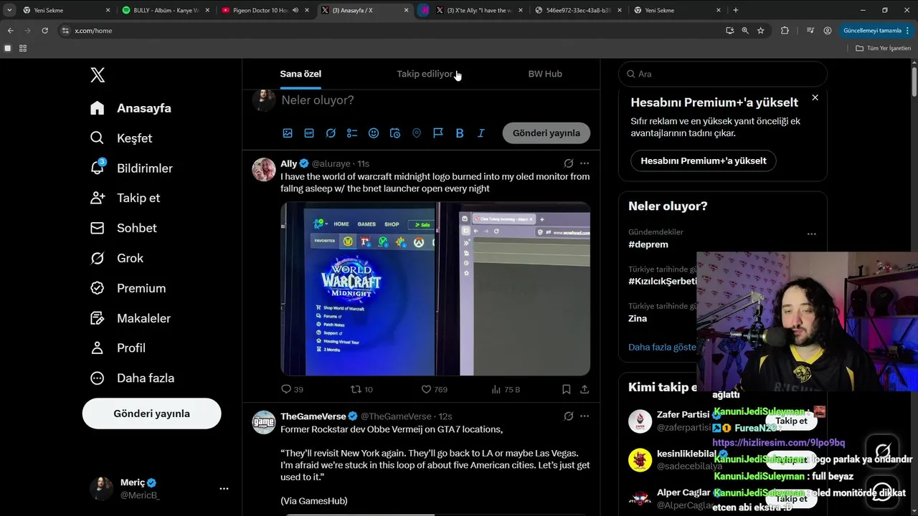918x516 pixels.
Task: Open Premium in the sidebar
Action: pyautogui.click(x=128, y=288)
